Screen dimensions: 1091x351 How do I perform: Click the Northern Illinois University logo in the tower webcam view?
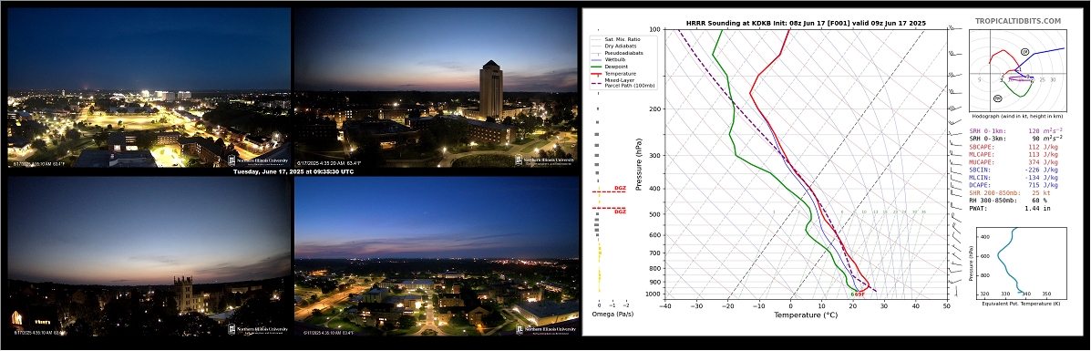point(545,160)
